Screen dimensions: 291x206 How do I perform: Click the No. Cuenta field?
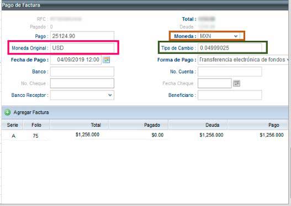pos(230,72)
